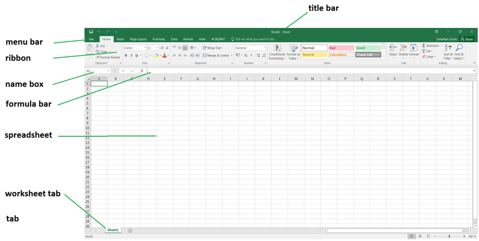Apply the Check Cell style
Viewport: 479px width, 241px height.
point(368,55)
